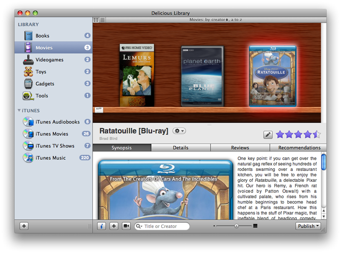
Task: Click the synopsis scrollbar thumb
Action: coord(324,162)
